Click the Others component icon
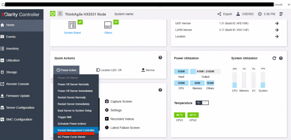 [108, 25]
